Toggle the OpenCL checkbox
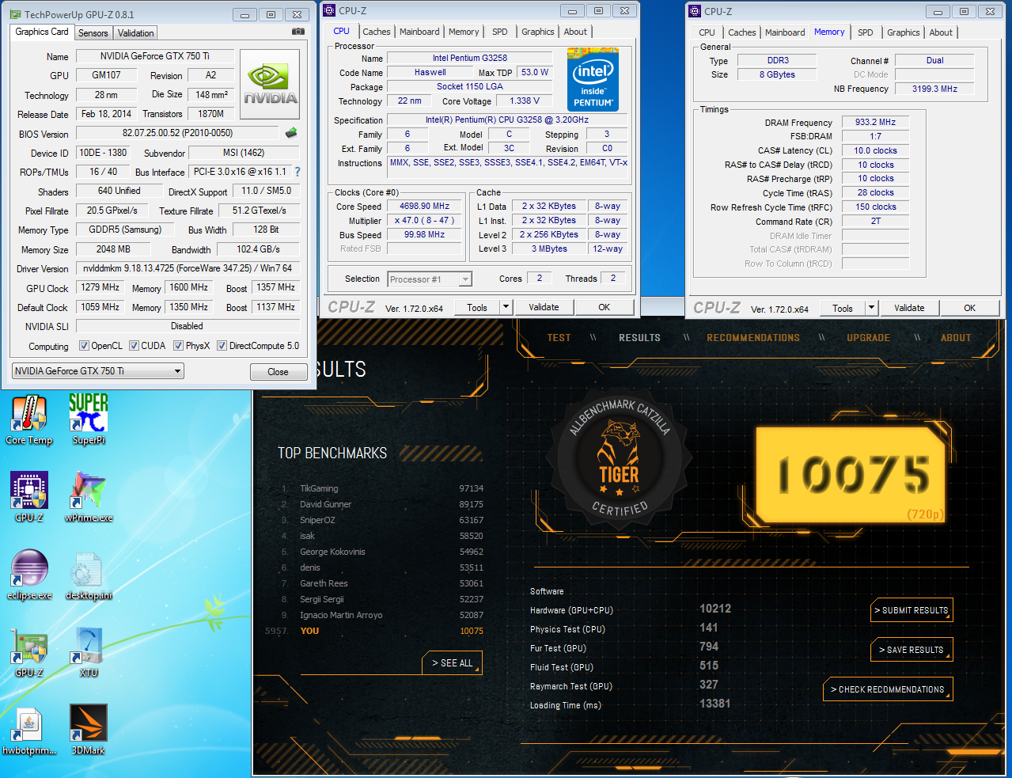Viewport: 1012px width, 778px height. (84, 346)
